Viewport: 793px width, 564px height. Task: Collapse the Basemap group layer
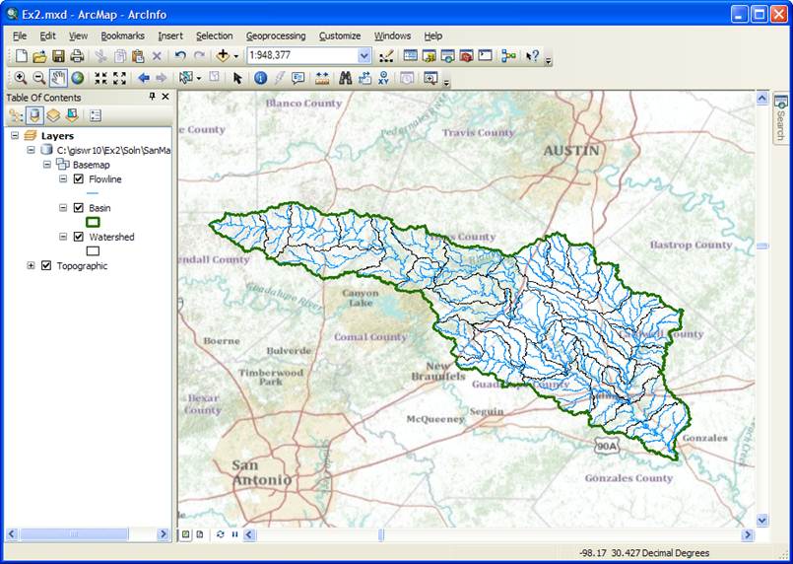(x=47, y=165)
